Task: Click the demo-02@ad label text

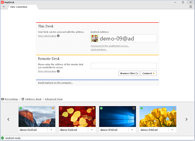Action: click(x=68, y=130)
